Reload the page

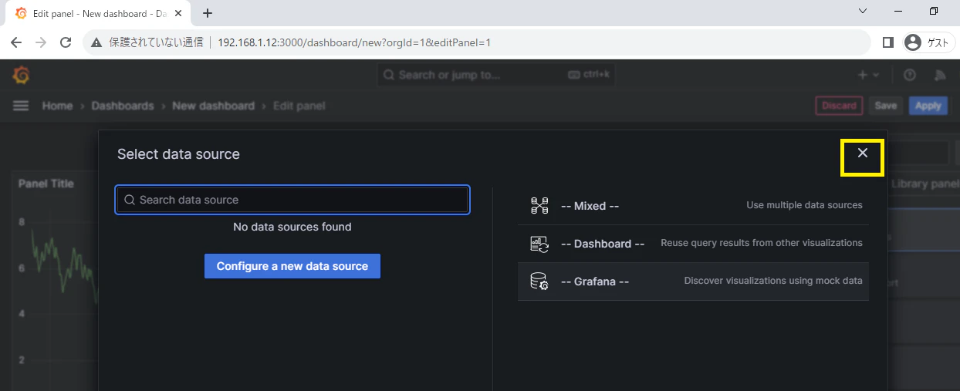pos(66,42)
